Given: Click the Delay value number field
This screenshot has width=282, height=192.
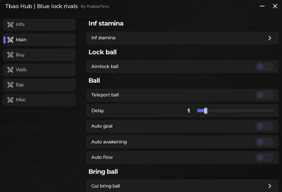Looking at the screenshot, I should tap(189, 111).
